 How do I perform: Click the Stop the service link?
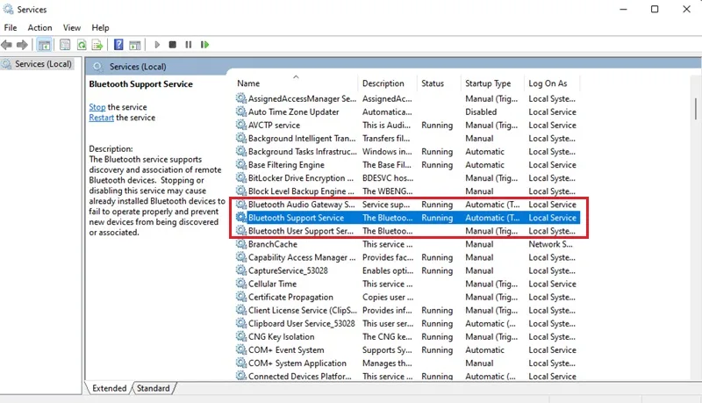click(x=97, y=107)
